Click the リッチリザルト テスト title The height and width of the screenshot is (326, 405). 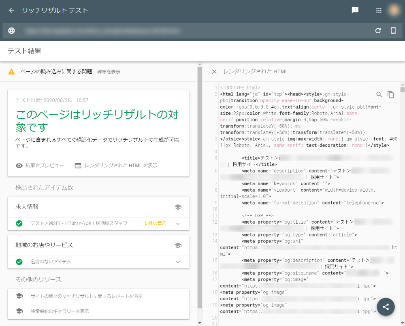[55, 10]
